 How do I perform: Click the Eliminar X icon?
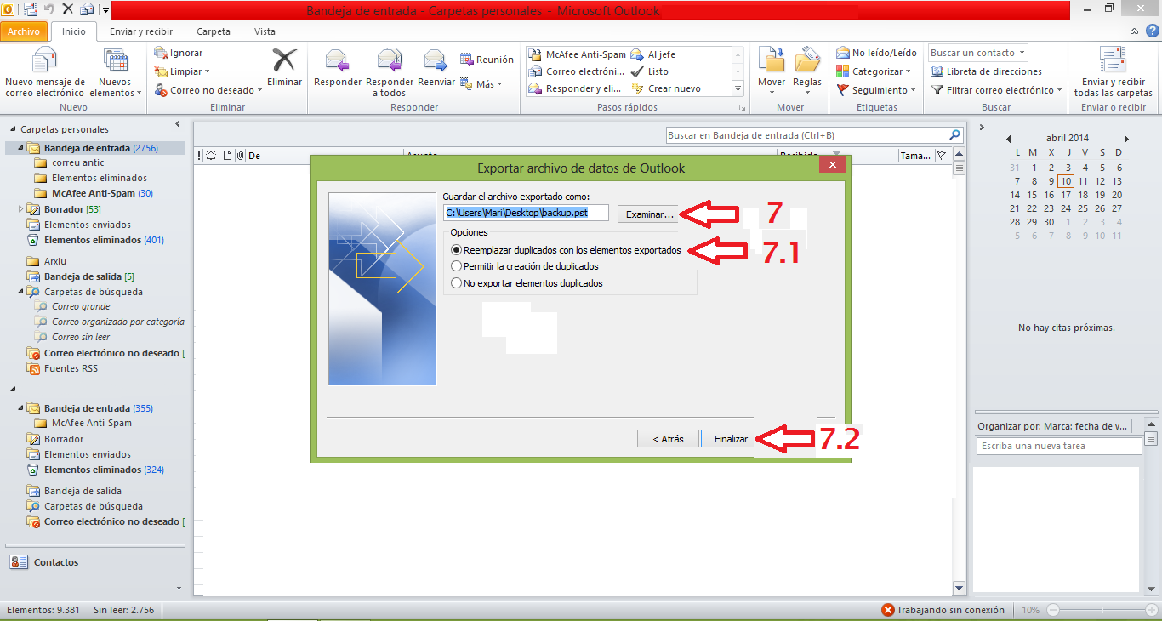(x=284, y=61)
